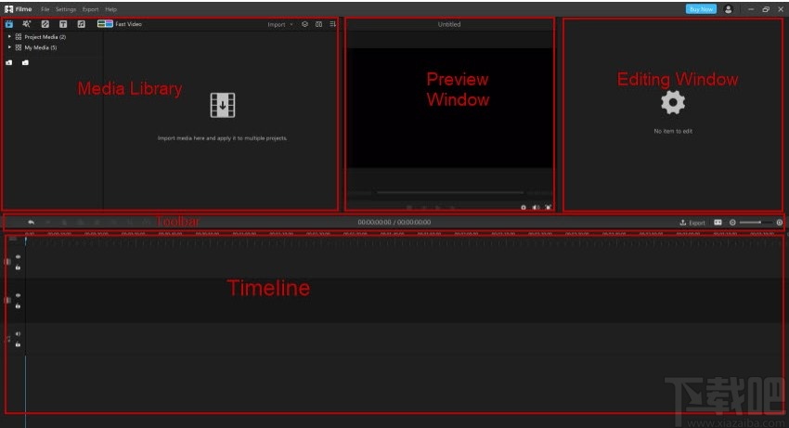Click the timeline zoom out minus icon
The image size is (789, 428).
[732, 222]
